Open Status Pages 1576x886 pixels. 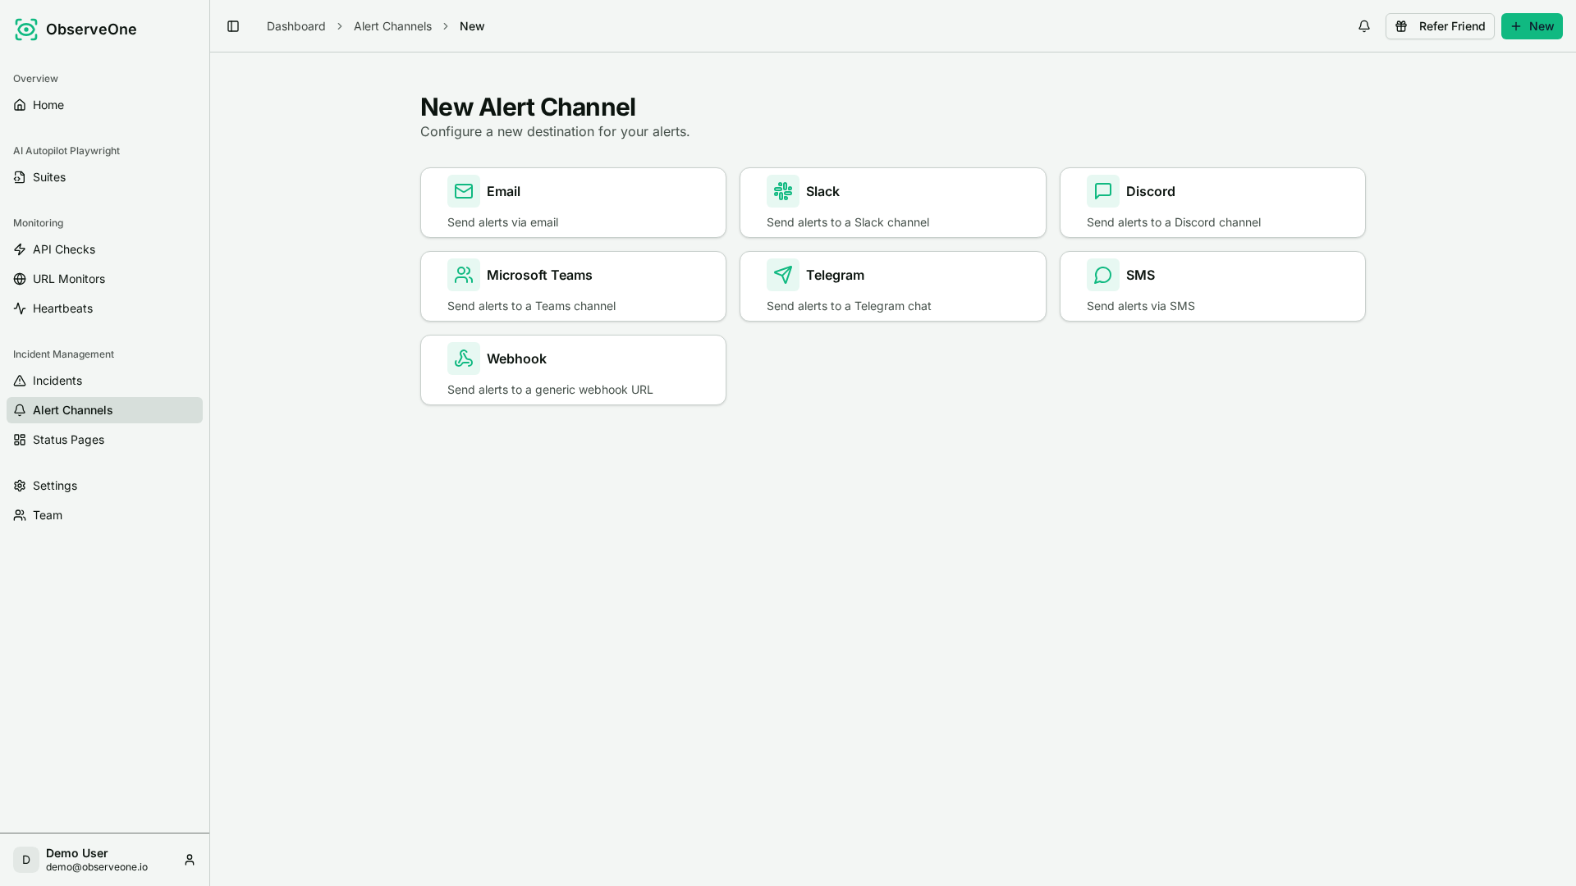[x=104, y=440]
